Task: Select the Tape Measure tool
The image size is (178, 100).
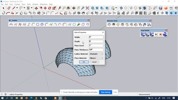Action: (x=60, y=8)
